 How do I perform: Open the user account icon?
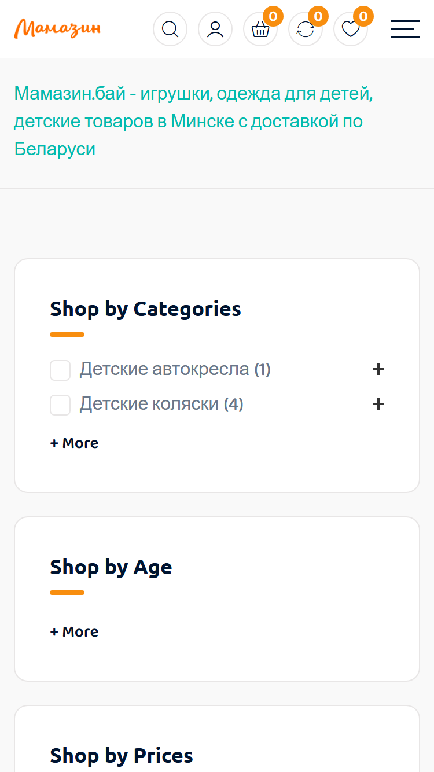(x=215, y=29)
